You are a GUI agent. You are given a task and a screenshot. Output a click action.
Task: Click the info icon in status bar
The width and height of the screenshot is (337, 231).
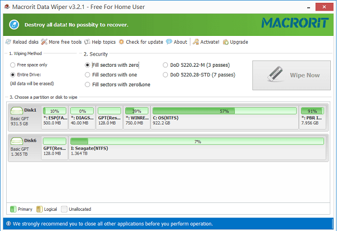(x=8, y=224)
